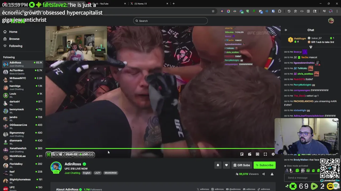Open the browser history clock icon
The width and height of the screenshot is (341, 191).
(x=289, y=11)
